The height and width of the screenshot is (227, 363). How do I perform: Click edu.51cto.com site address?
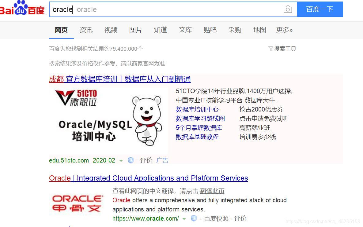(69, 160)
